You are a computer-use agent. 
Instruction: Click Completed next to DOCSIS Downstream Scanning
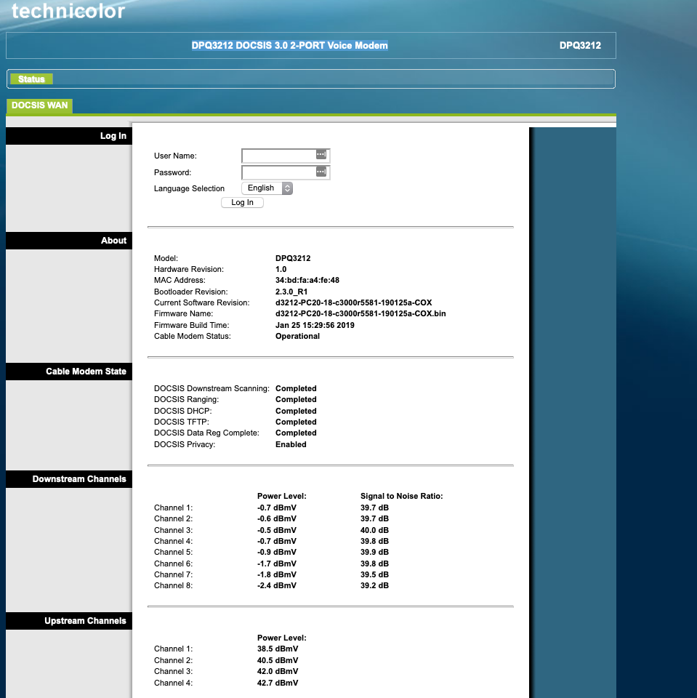pyautogui.click(x=296, y=388)
